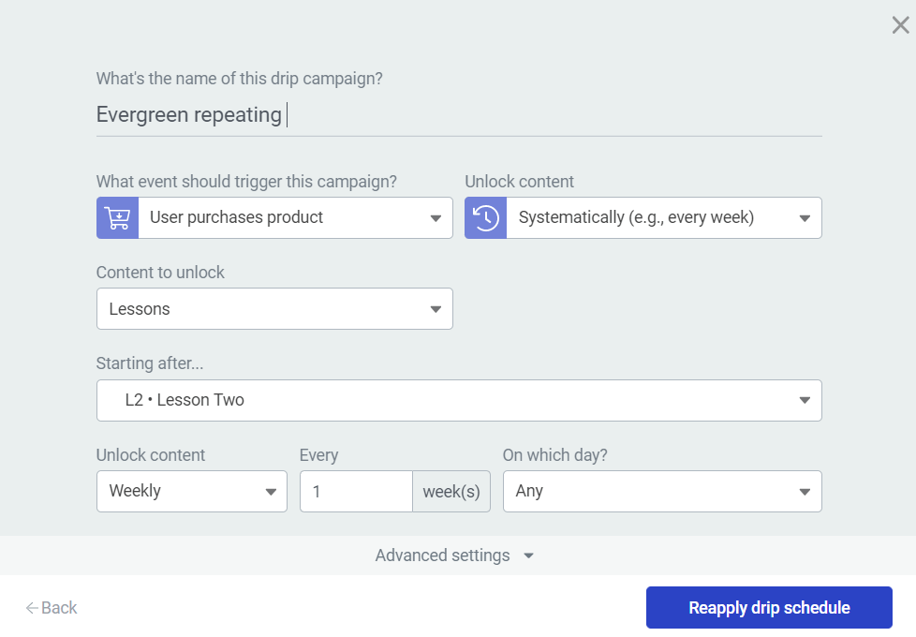
Task: Expand the Advanced settings section
Action: point(443,556)
